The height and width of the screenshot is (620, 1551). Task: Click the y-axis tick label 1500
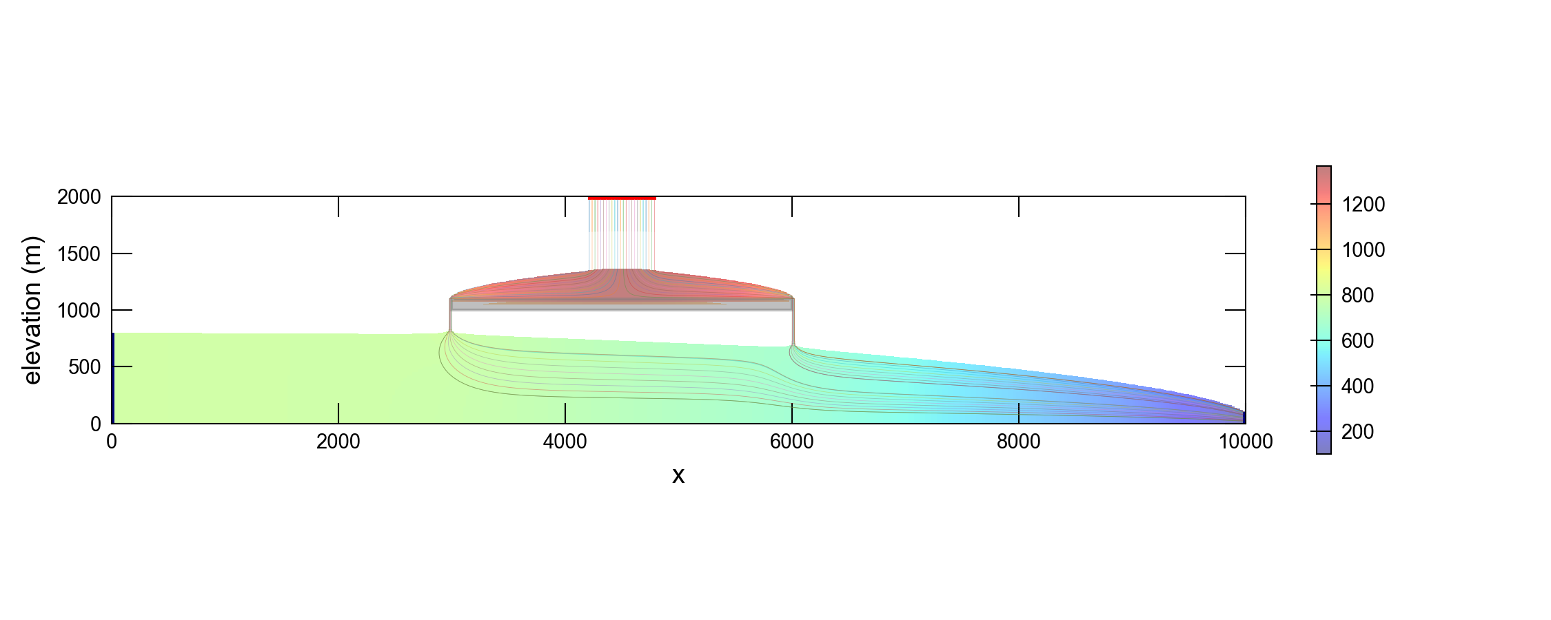click(79, 254)
